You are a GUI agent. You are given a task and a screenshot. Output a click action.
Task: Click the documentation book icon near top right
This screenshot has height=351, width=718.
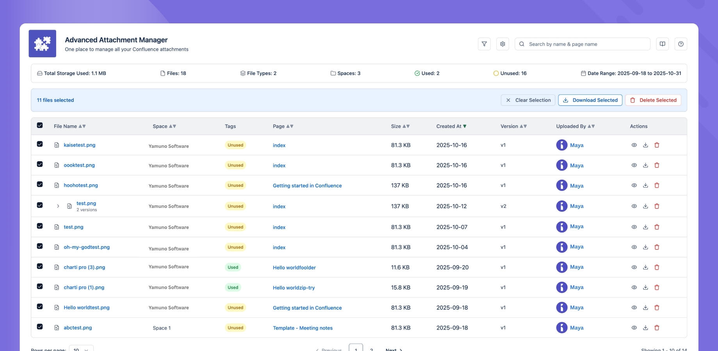(x=662, y=44)
